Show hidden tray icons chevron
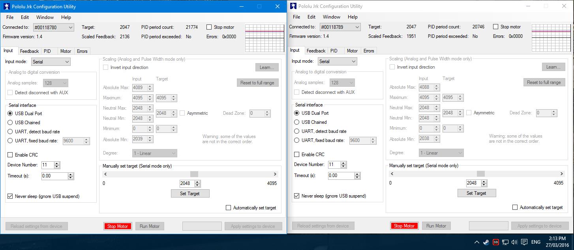574x250 pixels. point(476,242)
